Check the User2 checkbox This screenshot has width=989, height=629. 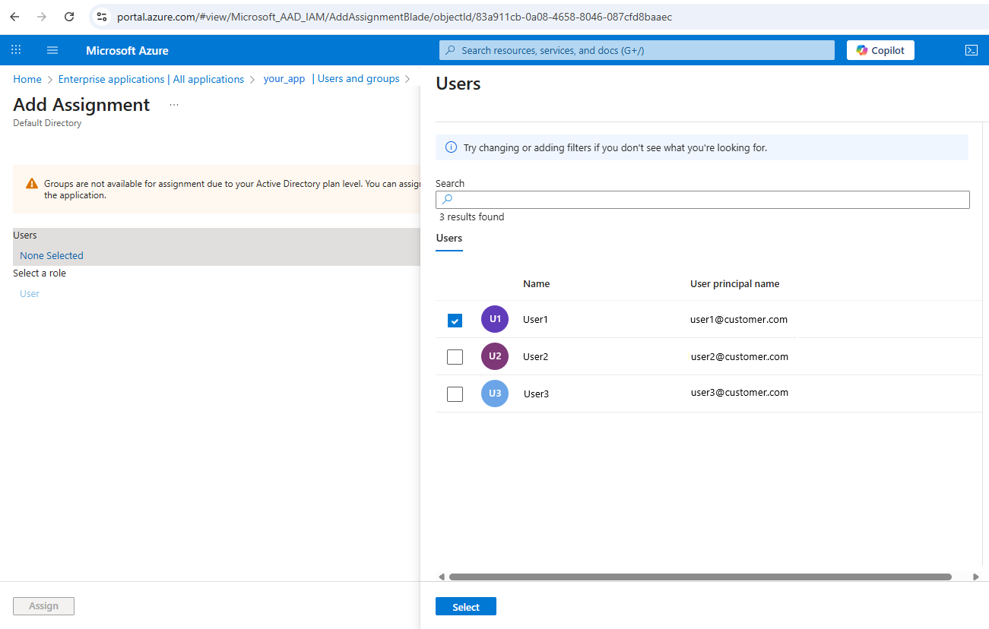(455, 357)
